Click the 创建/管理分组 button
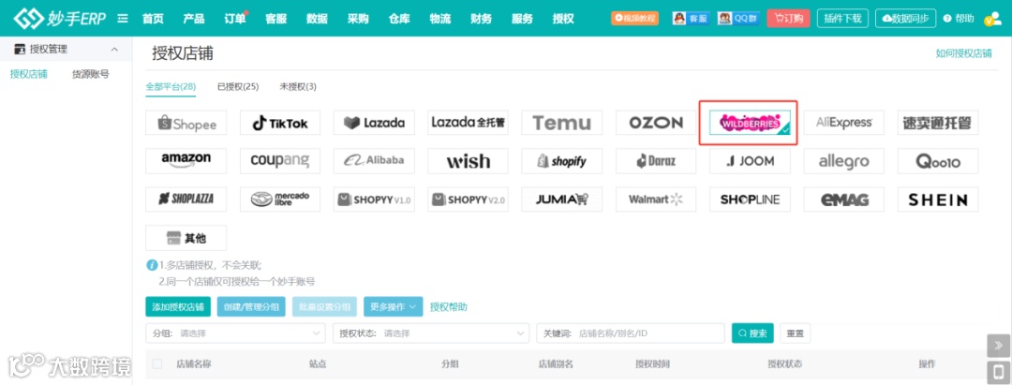1012x385 pixels. coord(252,307)
